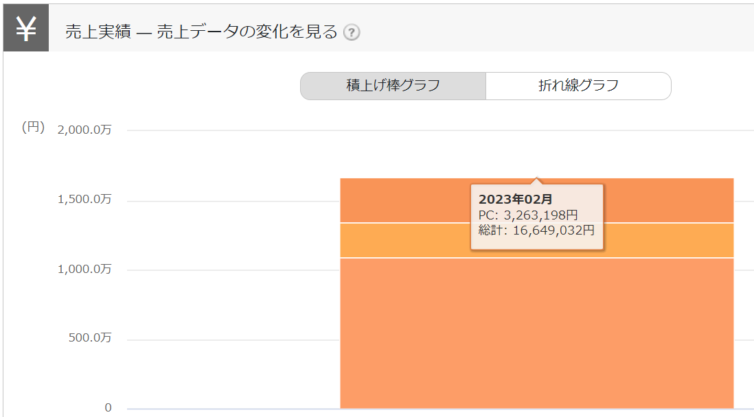Viewport: 754px width, 417px height.
Task: Pick the 500.0万 axis label
Action: coord(89,338)
